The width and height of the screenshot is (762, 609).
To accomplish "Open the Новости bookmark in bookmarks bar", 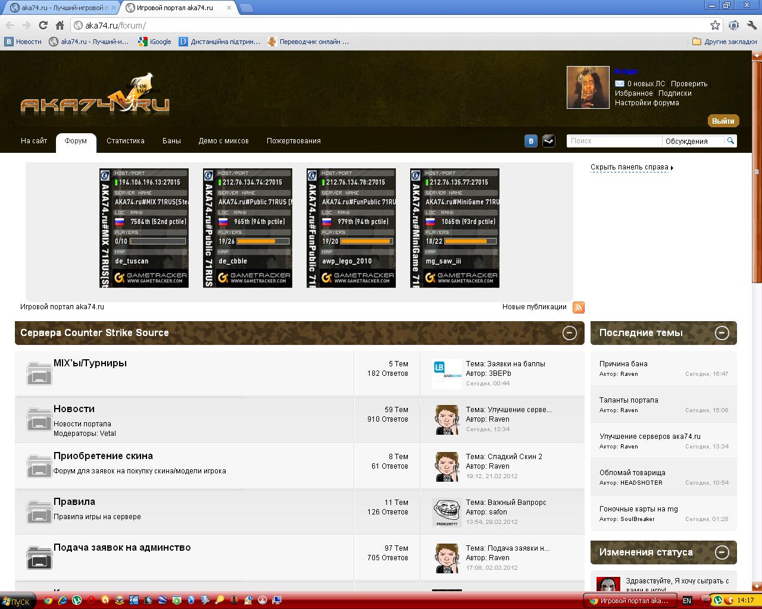I will (x=23, y=42).
